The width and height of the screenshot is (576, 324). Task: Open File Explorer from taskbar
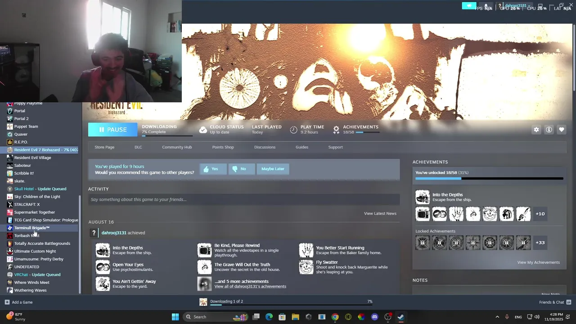pyautogui.click(x=295, y=317)
